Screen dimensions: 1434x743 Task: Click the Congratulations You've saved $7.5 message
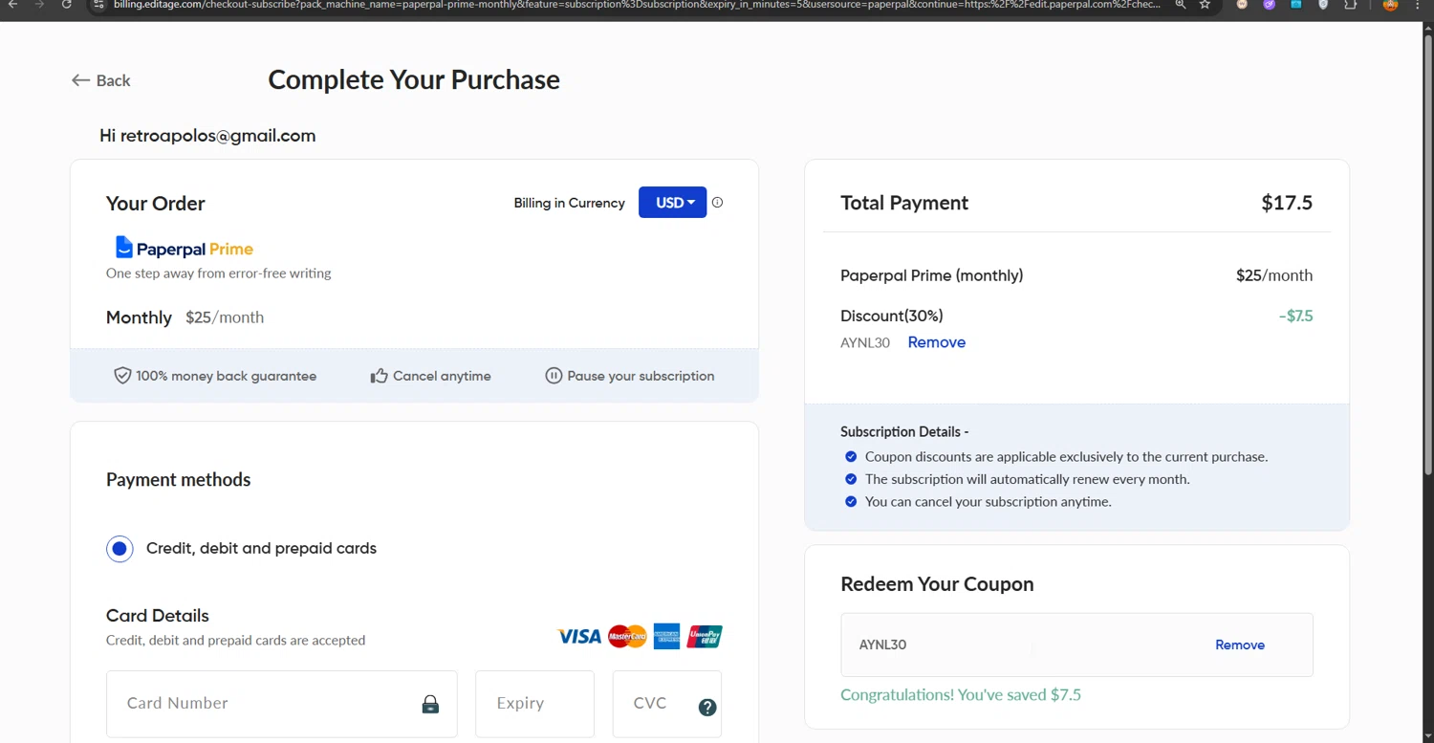[961, 694]
